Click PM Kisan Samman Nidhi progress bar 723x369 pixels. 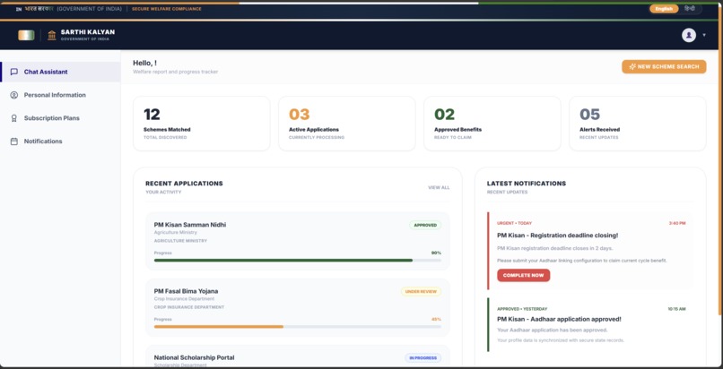click(x=298, y=261)
